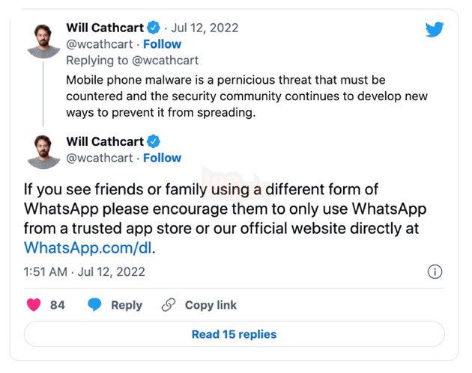Follow @wcathcart from the second tweet

[162, 158]
